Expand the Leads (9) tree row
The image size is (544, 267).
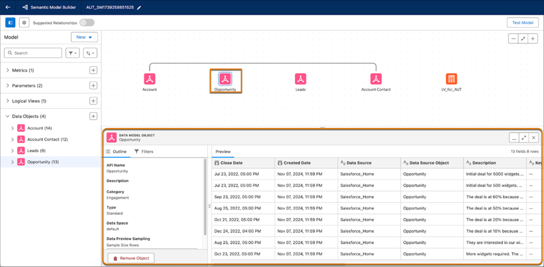(13, 151)
